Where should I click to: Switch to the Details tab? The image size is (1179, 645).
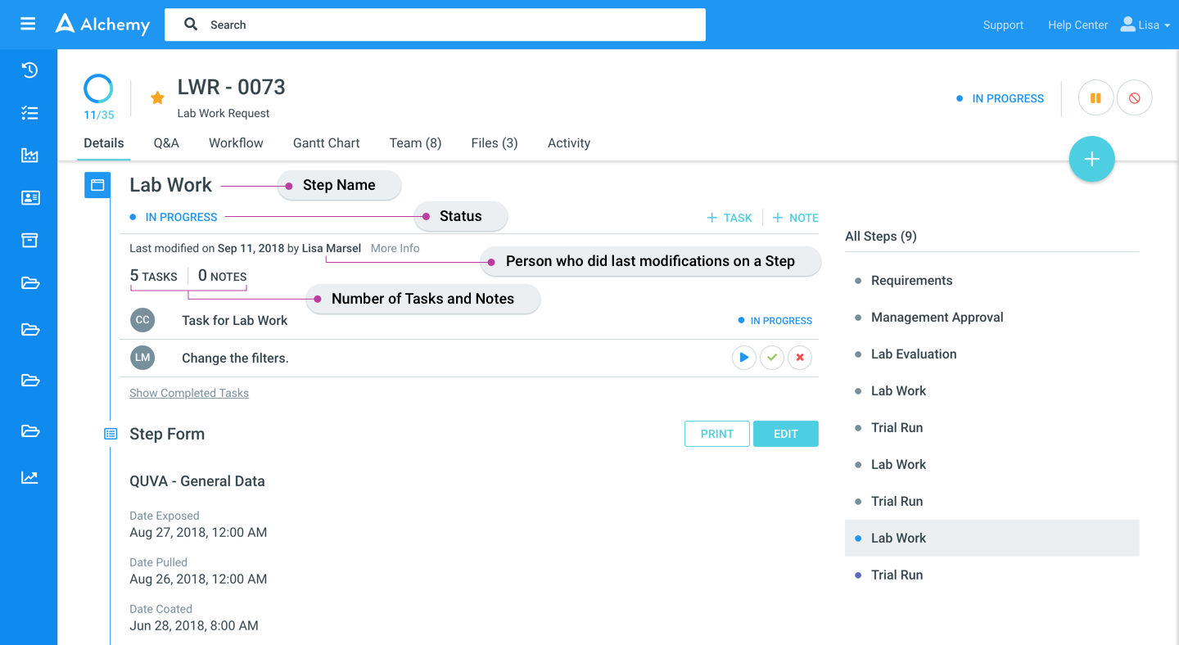tap(104, 143)
